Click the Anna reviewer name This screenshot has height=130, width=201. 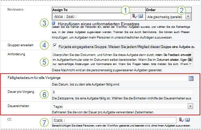(x=59, y=16)
